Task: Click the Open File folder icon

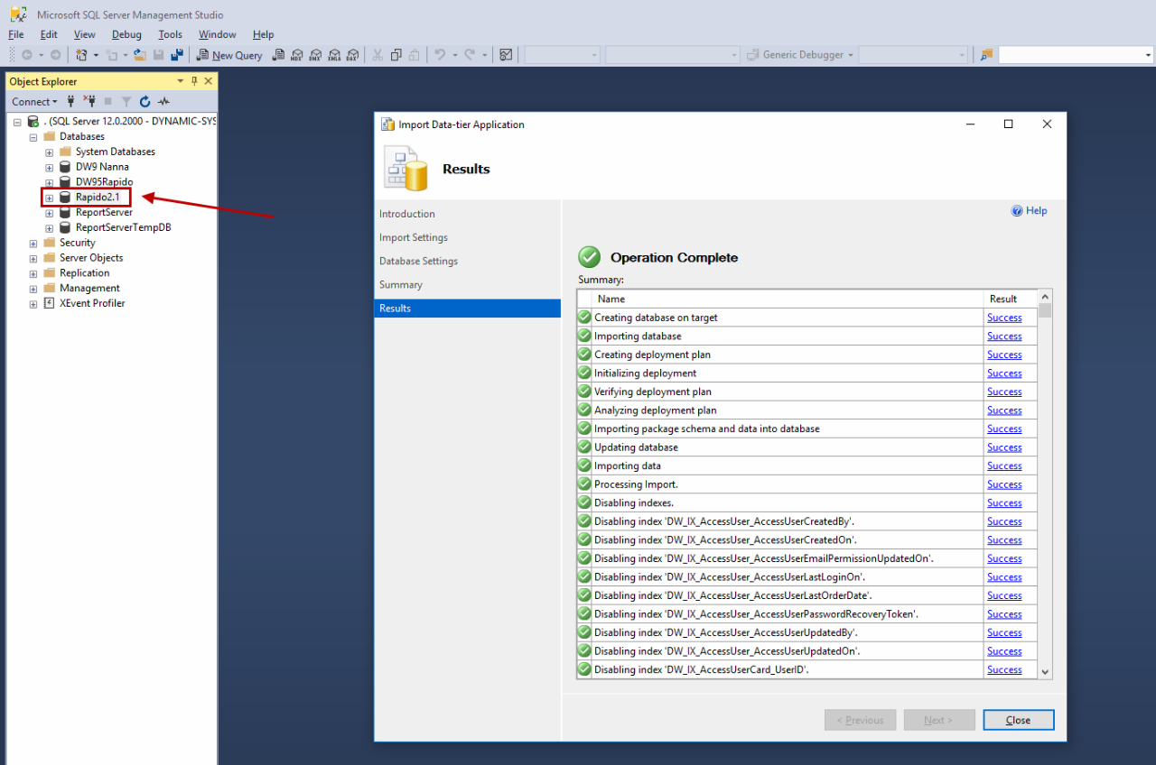Action: [x=140, y=55]
